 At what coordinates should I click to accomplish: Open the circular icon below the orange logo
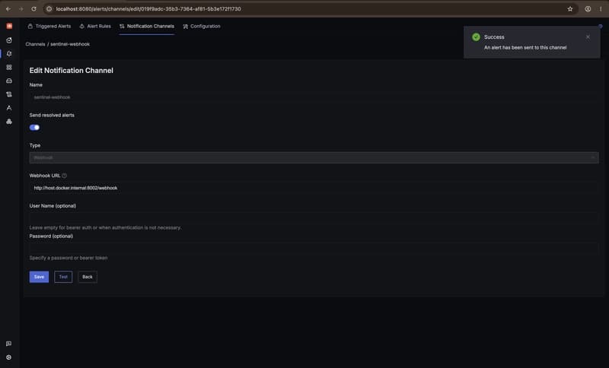coord(9,40)
